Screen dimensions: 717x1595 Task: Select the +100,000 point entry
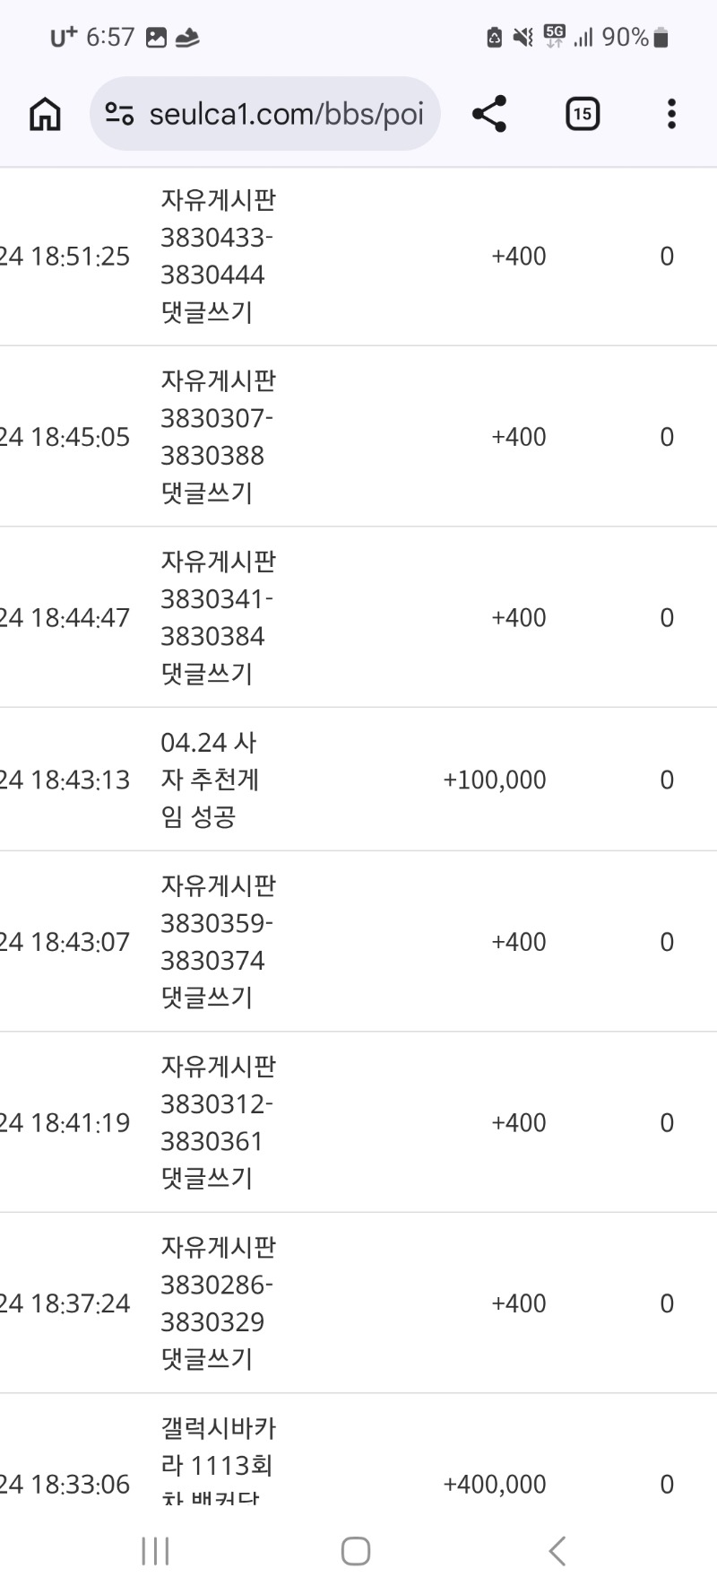pyautogui.click(x=495, y=780)
